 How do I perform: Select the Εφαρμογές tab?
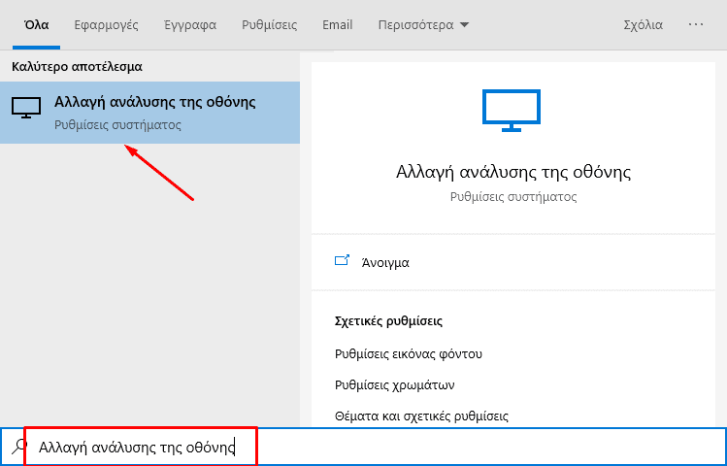point(108,25)
